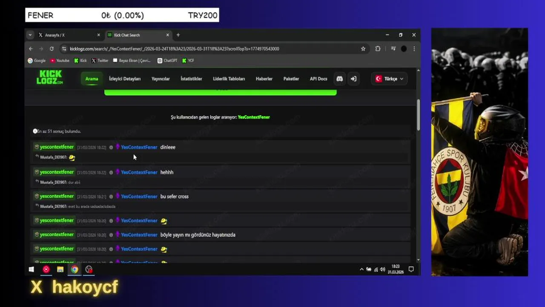Click the grey dot icon in hehhh row
Viewport: 545px width, 307px height.
[x=111, y=172]
